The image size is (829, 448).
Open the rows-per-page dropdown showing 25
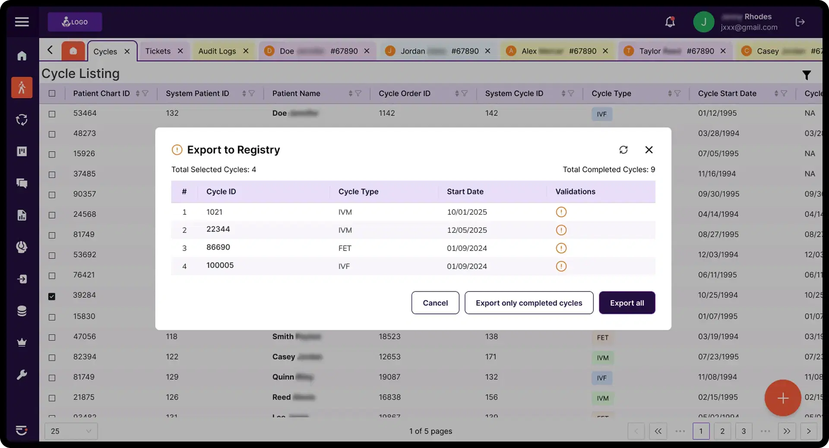pos(71,431)
